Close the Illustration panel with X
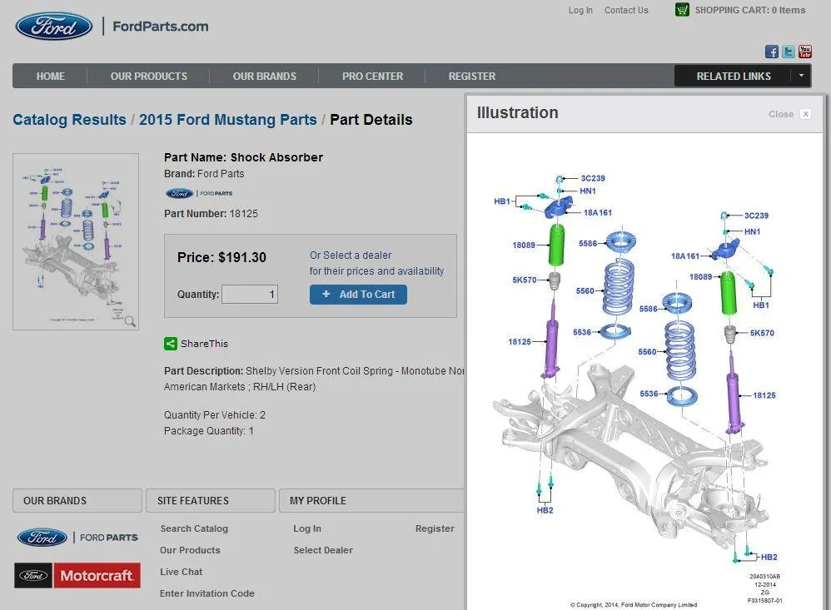Image resolution: width=831 pixels, height=610 pixels. [805, 114]
